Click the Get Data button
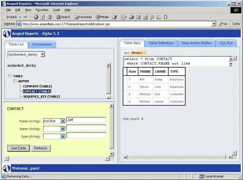The height and width of the screenshot is (180, 243). coord(19,148)
